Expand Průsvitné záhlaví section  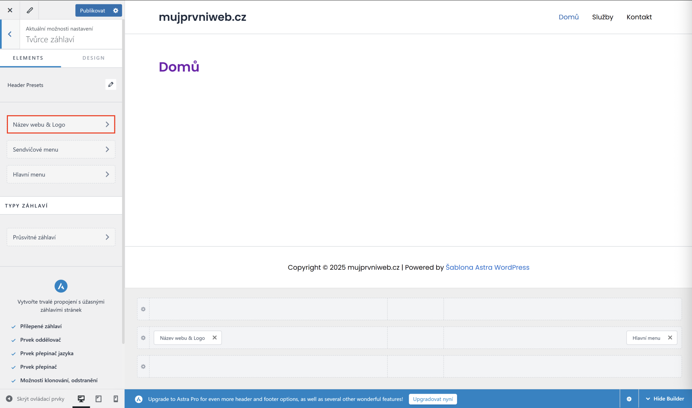click(61, 237)
